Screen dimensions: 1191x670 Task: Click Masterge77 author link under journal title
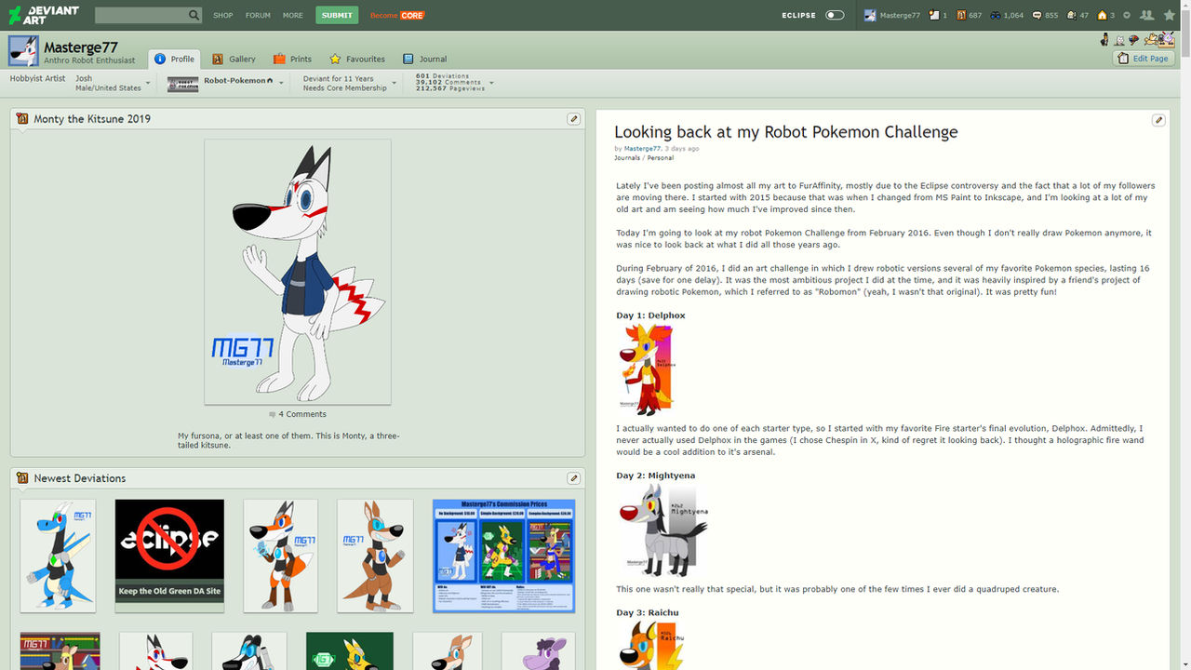[x=642, y=149]
